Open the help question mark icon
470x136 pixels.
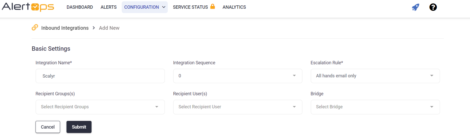pos(433,7)
